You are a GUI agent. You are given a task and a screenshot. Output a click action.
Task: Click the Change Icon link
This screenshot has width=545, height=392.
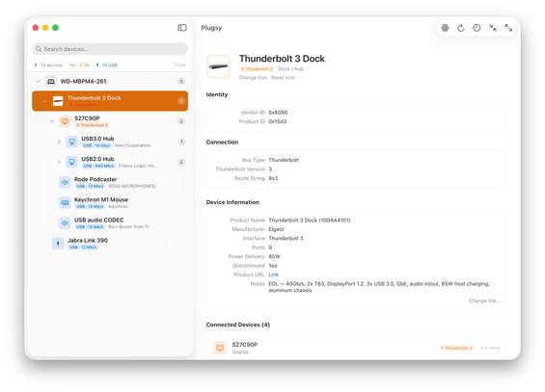point(253,77)
